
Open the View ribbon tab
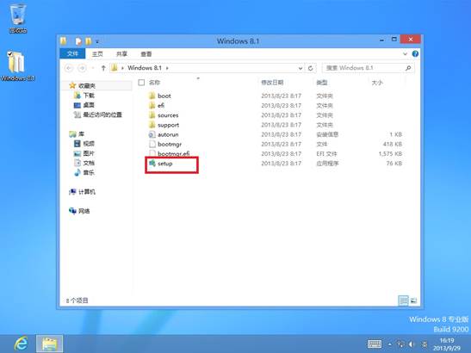click(146, 54)
